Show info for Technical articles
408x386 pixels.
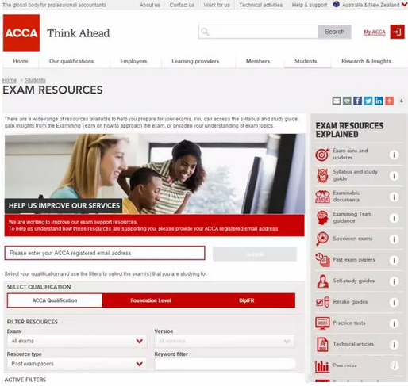point(394,345)
